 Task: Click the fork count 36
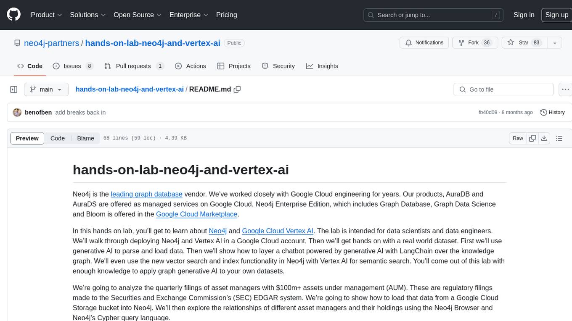[487, 43]
